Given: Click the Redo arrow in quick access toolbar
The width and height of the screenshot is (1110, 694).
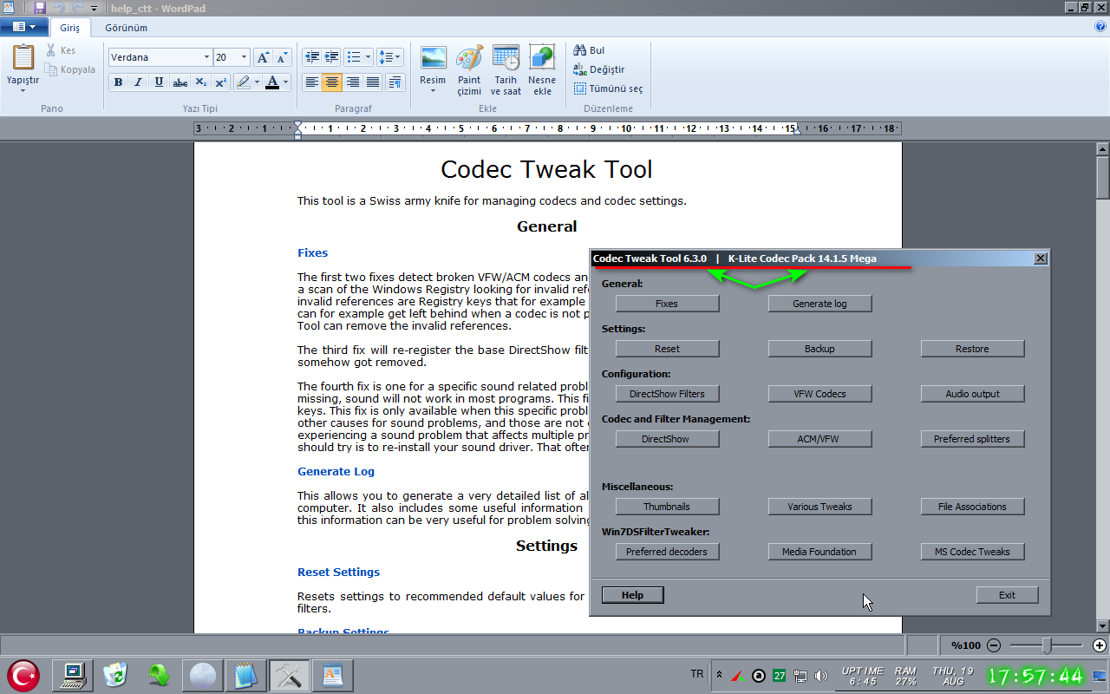Looking at the screenshot, I should click(x=76, y=8).
